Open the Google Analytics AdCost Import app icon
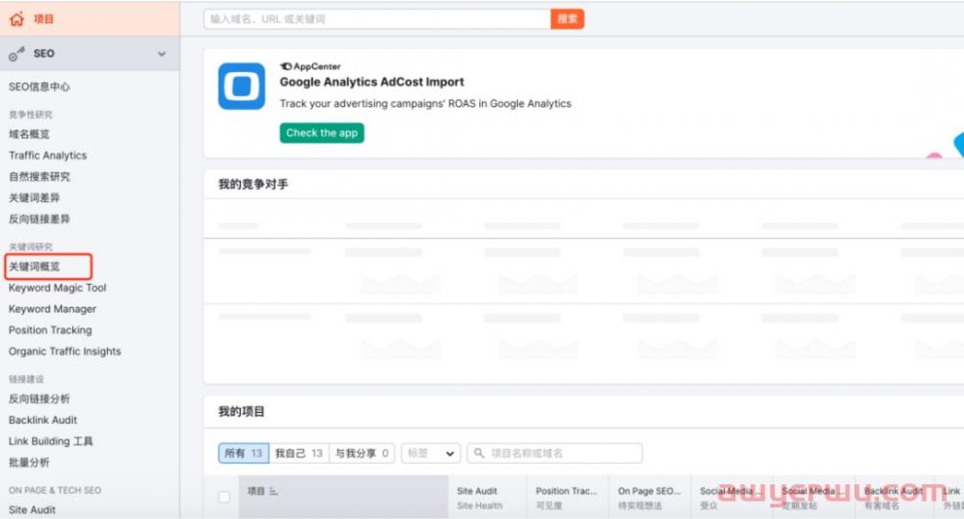964x519 pixels. pyautogui.click(x=242, y=86)
